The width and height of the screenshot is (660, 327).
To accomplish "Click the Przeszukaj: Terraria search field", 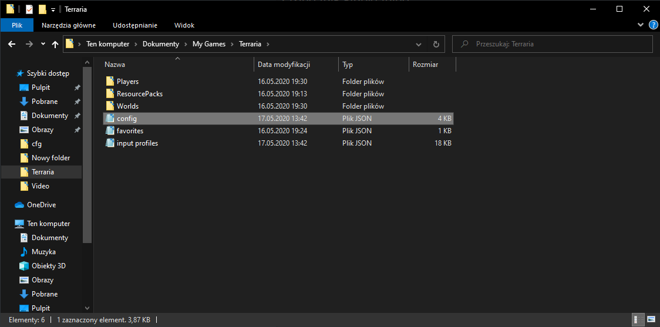I will pos(558,44).
